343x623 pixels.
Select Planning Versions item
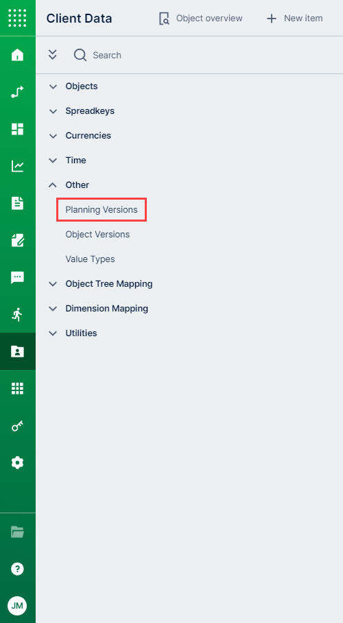(x=102, y=209)
